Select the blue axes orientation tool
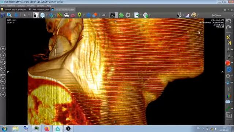This screenshot has width=234, height=132. click(51, 15)
